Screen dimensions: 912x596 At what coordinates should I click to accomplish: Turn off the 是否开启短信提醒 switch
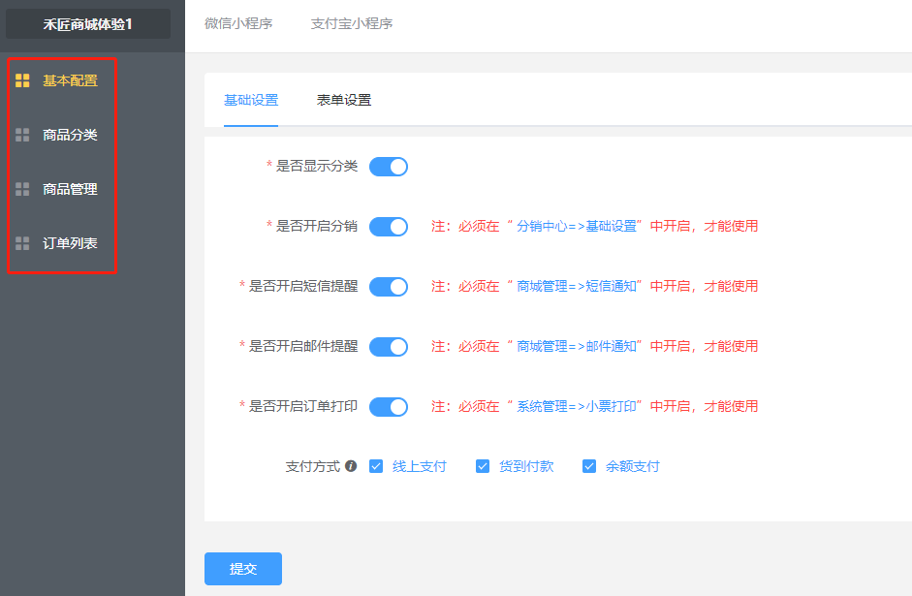tap(389, 287)
